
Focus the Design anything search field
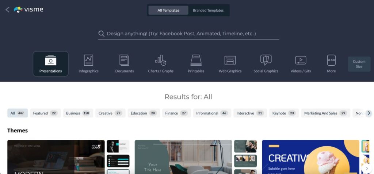click(188, 34)
